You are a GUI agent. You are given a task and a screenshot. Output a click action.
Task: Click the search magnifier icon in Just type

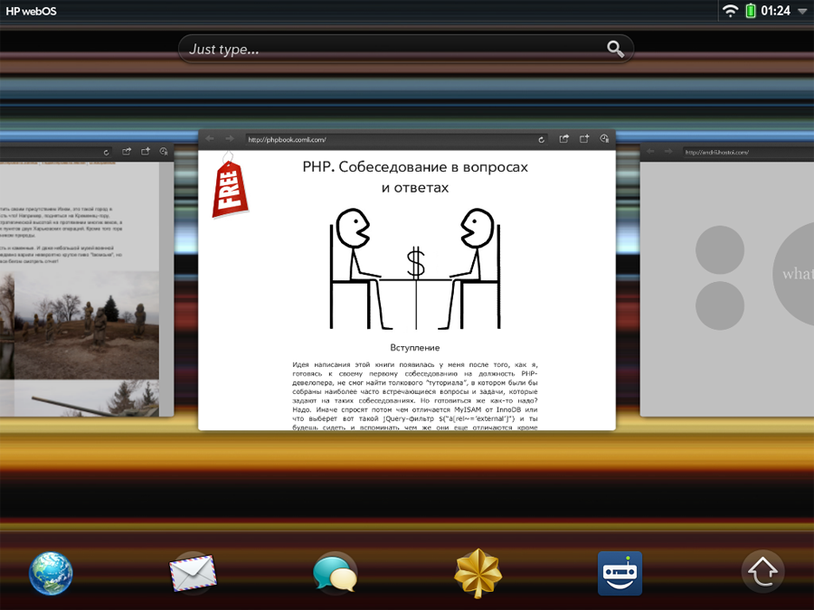click(x=615, y=49)
